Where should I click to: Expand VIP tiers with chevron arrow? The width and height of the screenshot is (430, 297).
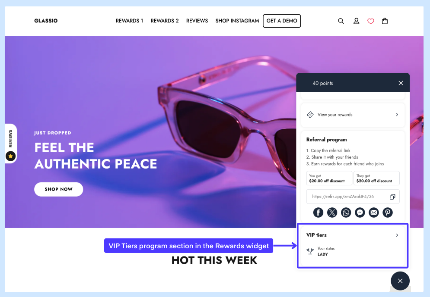pyautogui.click(x=397, y=235)
